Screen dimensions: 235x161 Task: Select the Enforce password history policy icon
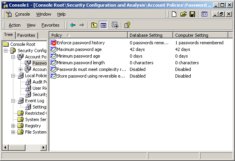54,43
